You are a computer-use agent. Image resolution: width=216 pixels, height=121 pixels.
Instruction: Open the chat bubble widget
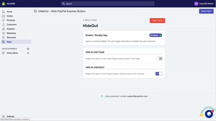click(209, 114)
